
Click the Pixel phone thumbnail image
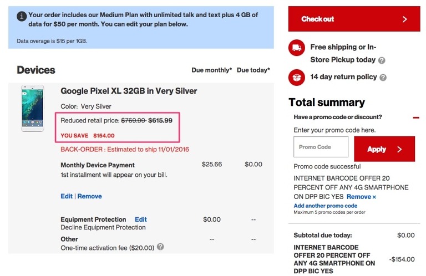coord(32,109)
